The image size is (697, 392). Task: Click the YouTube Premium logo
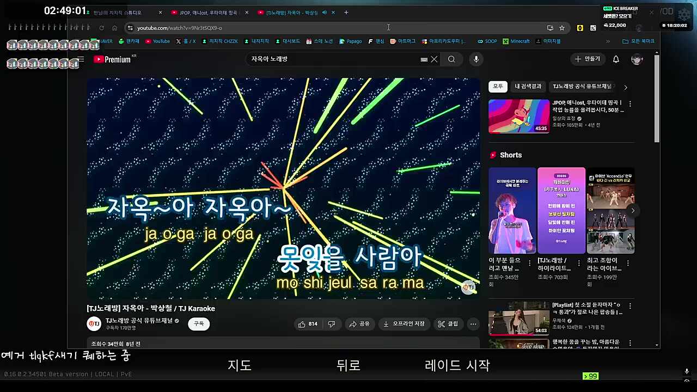113,59
